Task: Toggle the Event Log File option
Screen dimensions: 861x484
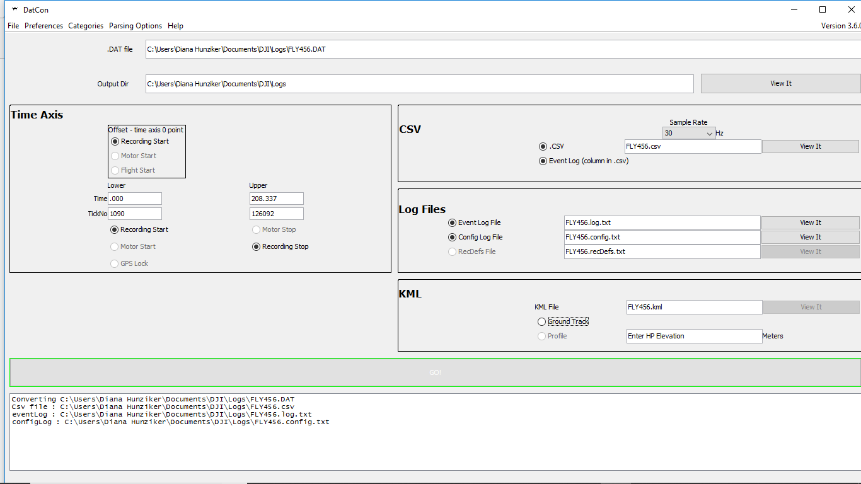Action: [453, 222]
